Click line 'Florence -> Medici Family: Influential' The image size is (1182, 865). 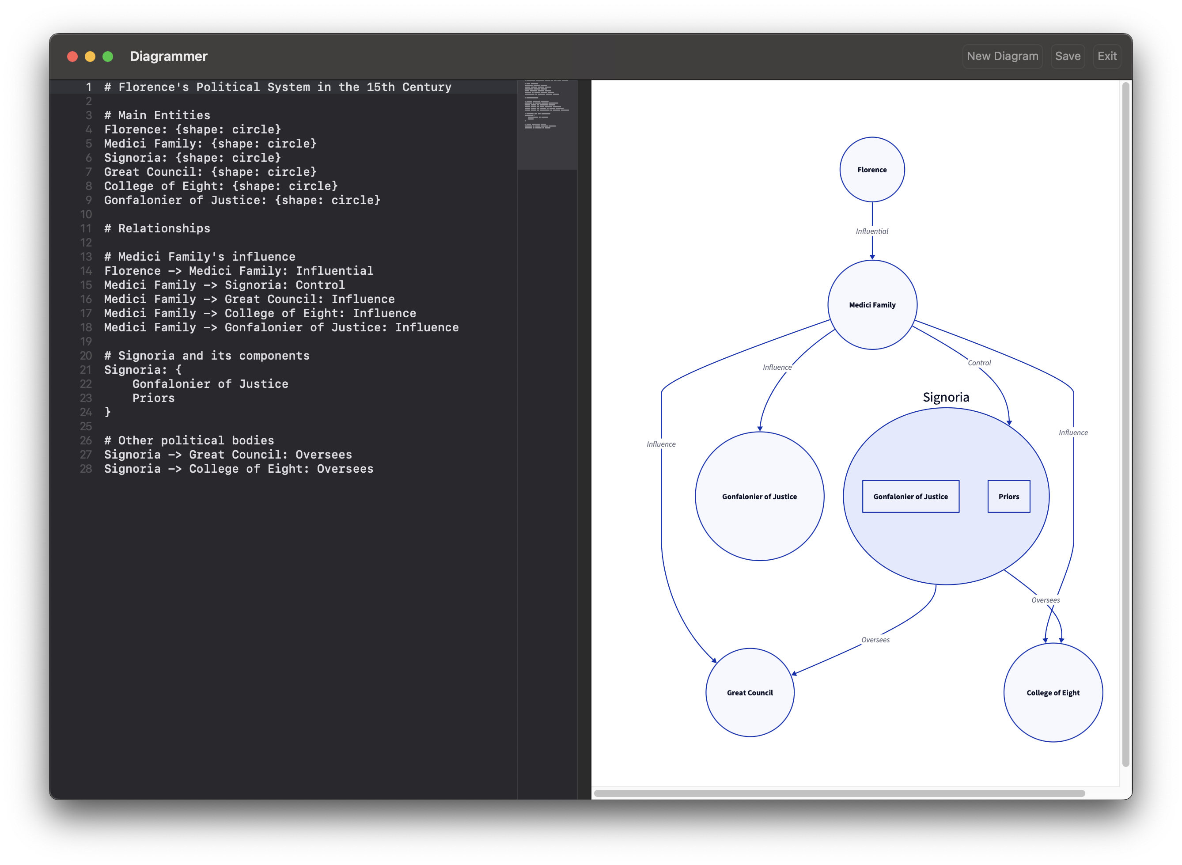(x=239, y=271)
